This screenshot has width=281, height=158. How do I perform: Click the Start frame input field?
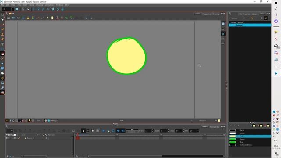pyautogui.click(x=163, y=131)
